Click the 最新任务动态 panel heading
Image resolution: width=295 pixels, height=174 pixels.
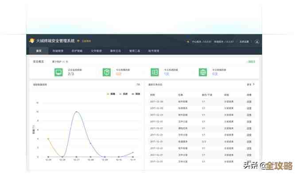(155, 84)
